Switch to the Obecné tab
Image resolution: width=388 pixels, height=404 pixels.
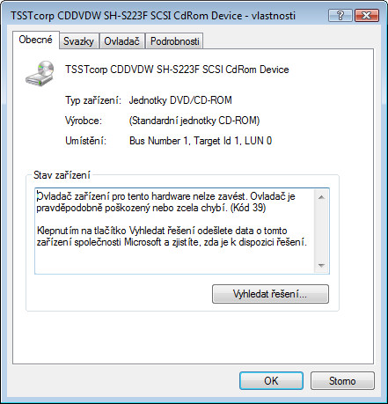pos(36,40)
